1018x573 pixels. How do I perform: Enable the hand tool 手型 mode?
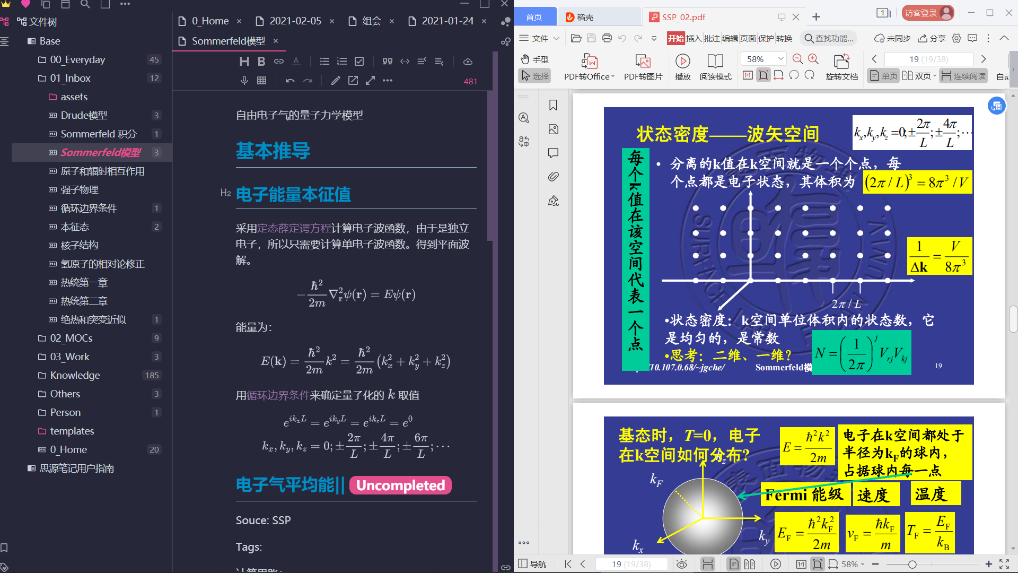coord(534,59)
